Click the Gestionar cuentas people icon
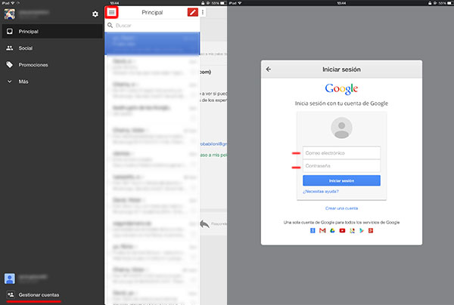 11,294
